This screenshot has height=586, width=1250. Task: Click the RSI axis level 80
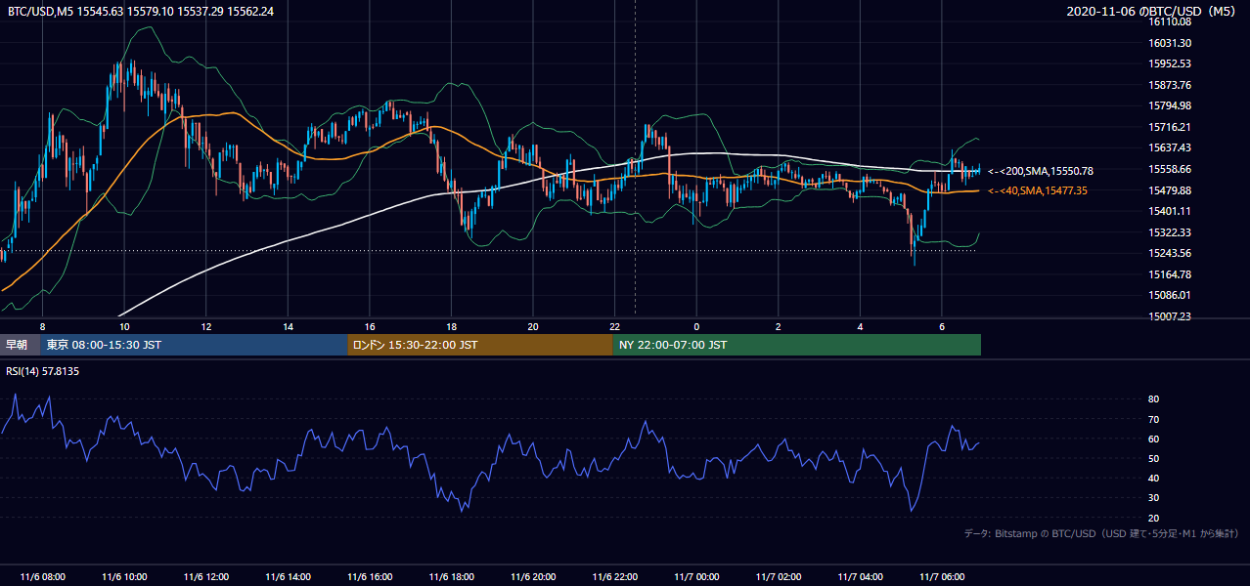click(x=1153, y=399)
